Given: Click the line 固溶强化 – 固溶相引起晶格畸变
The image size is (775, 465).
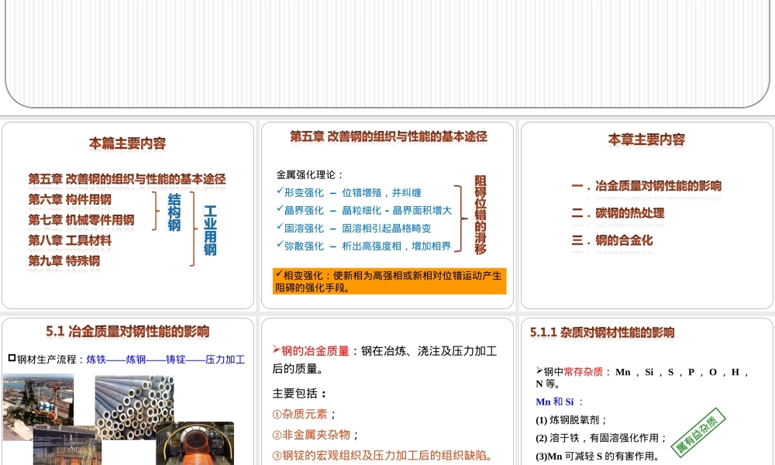Looking at the screenshot, I should pyautogui.click(x=354, y=228).
